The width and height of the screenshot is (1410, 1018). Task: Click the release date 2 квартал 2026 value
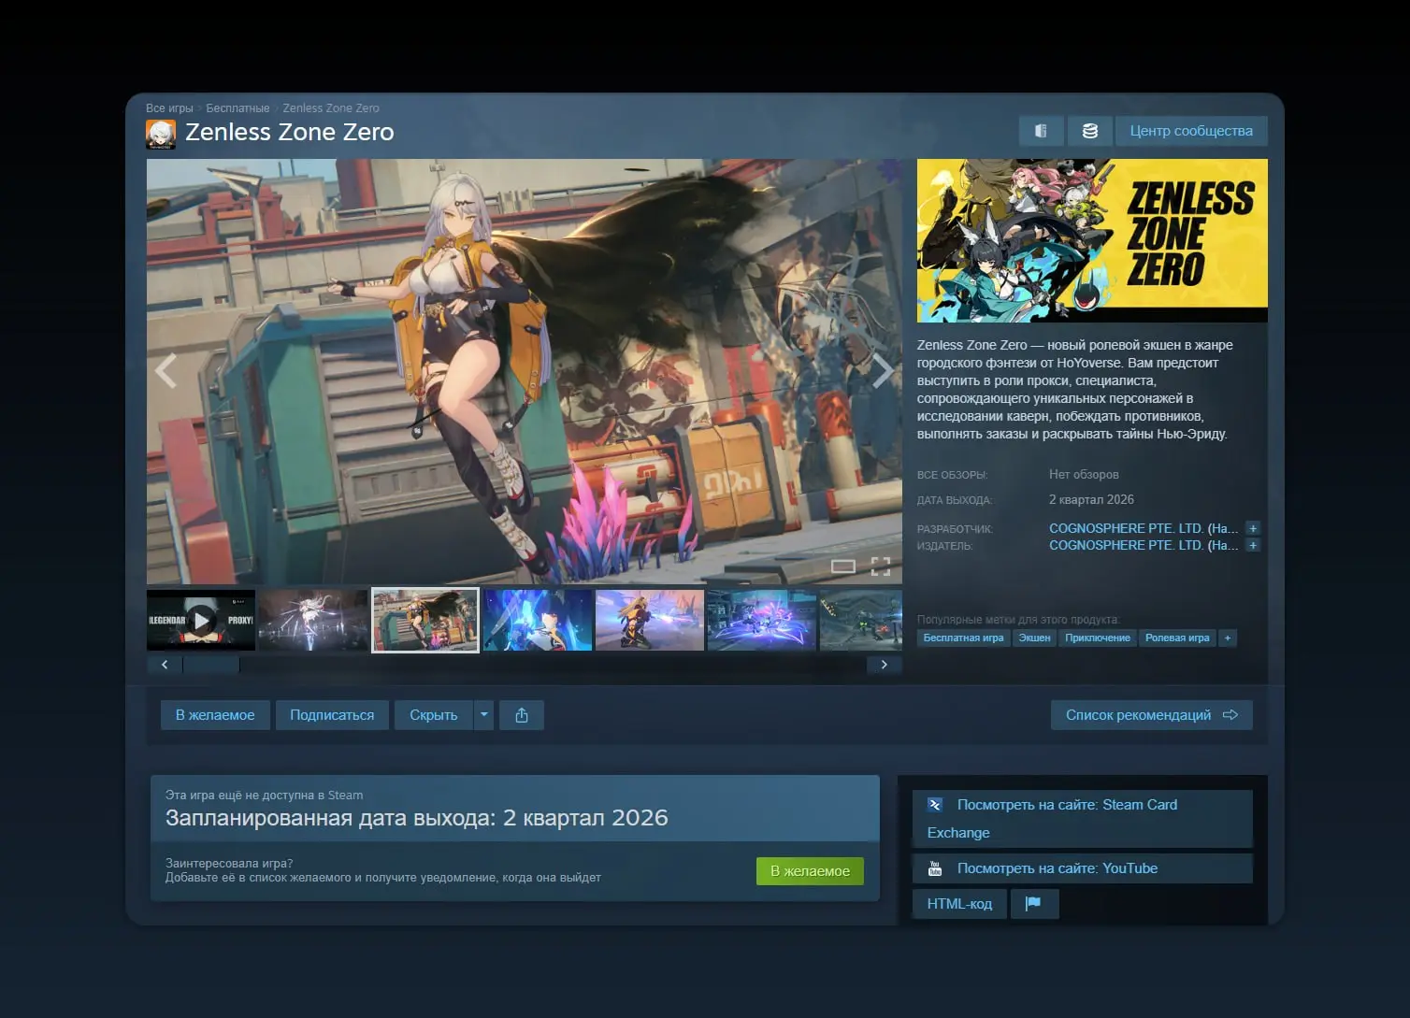tap(1091, 499)
